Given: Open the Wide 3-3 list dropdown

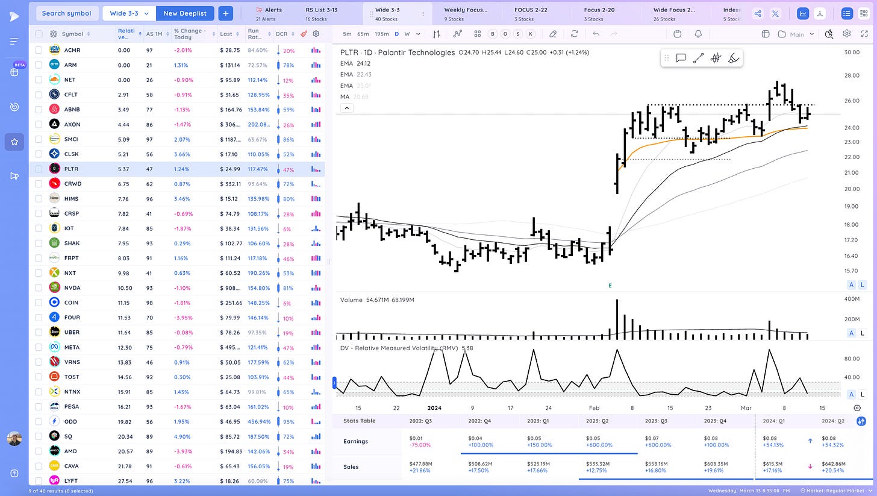Looking at the screenshot, I should tap(129, 13).
